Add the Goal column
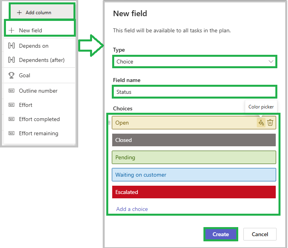Image resolution: width=288 pixels, height=248 pixels. point(40,75)
